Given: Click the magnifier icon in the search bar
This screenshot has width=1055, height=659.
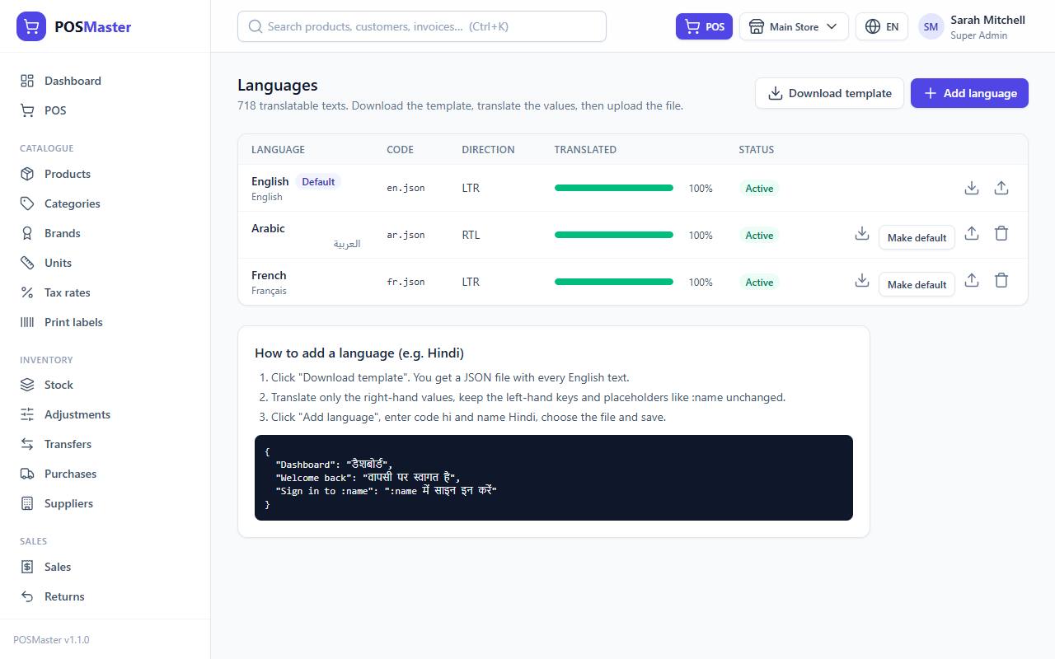Looking at the screenshot, I should pyautogui.click(x=256, y=26).
